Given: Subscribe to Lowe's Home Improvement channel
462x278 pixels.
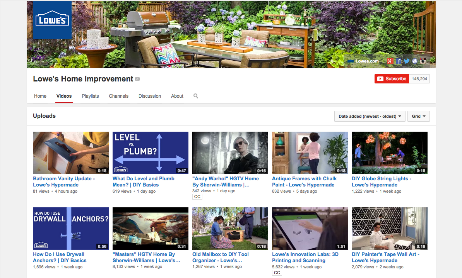Looking at the screenshot, I should (x=392, y=79).
